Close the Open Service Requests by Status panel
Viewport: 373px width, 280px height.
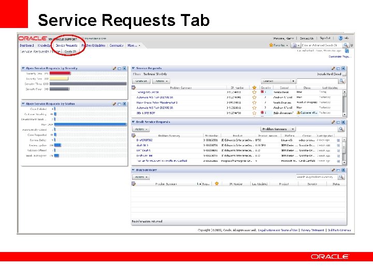tap(124, 104)
